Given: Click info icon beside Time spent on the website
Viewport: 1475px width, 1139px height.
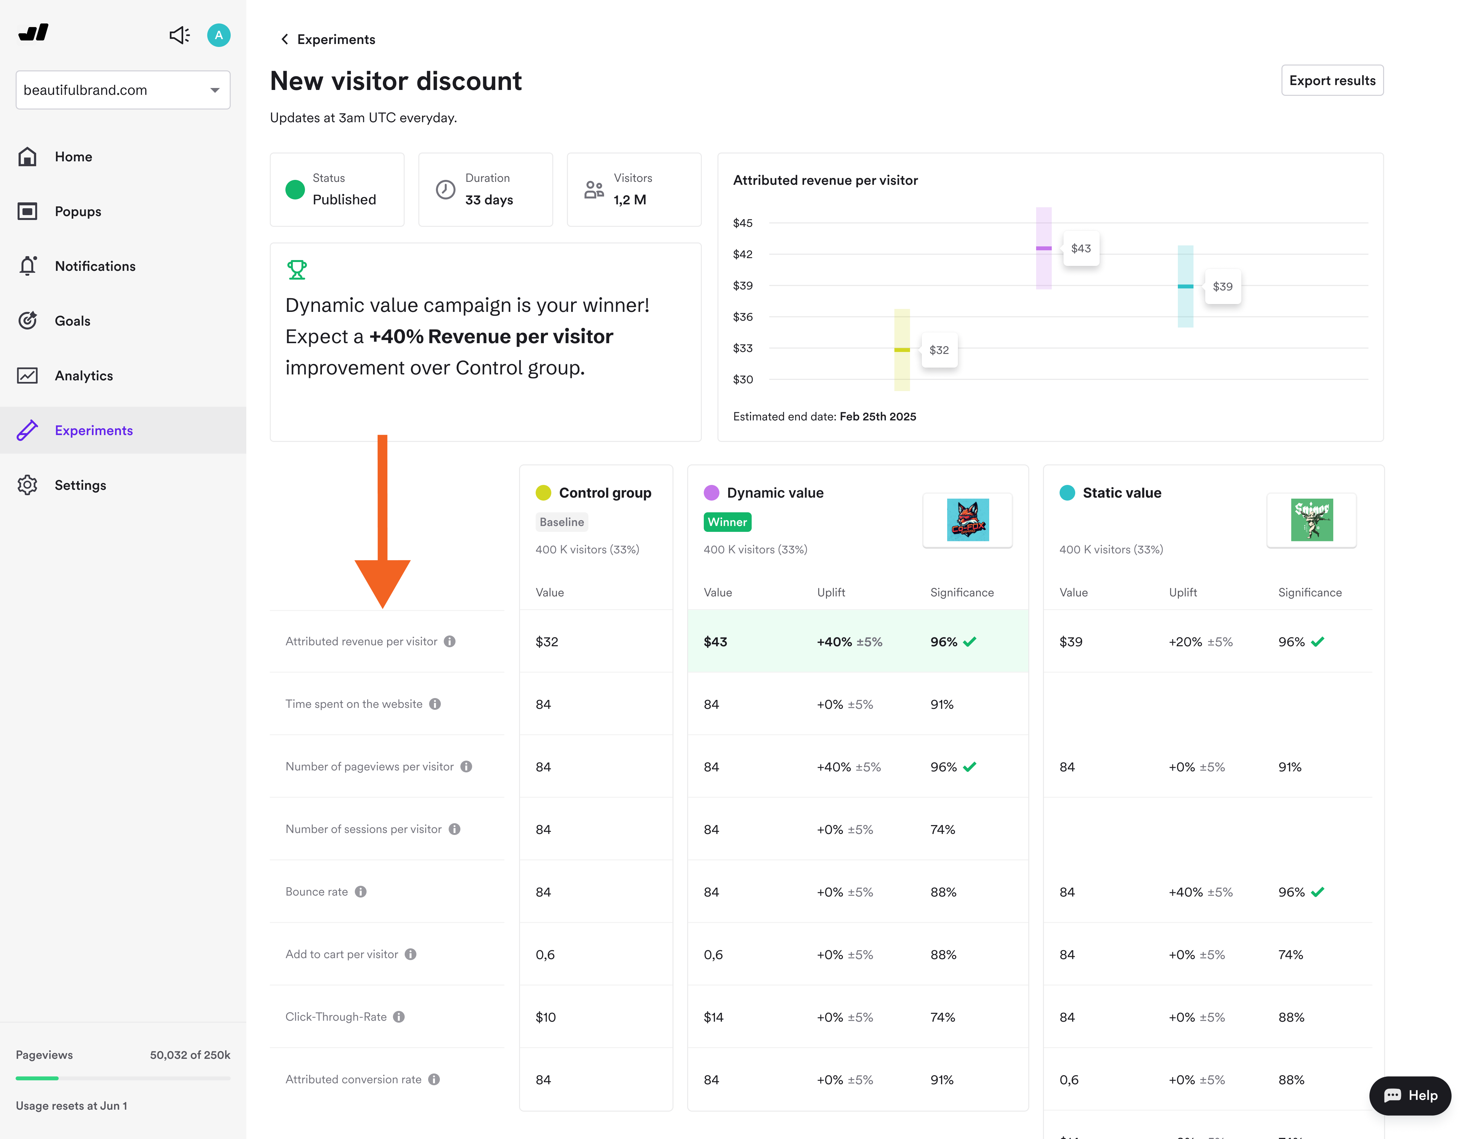Looking at the screenshot, I should pyautogui.click(x=435, y=704).
